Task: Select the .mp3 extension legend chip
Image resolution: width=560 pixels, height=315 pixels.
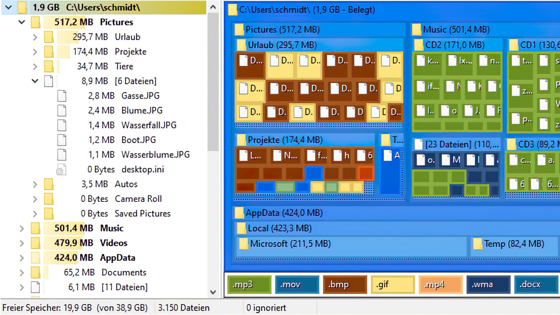Action: coord(249,284)
